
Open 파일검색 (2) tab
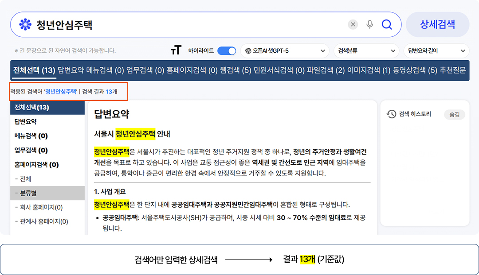click(326, 70)
